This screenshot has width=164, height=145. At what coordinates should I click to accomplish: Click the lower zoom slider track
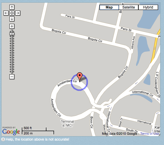click(12, 54)
